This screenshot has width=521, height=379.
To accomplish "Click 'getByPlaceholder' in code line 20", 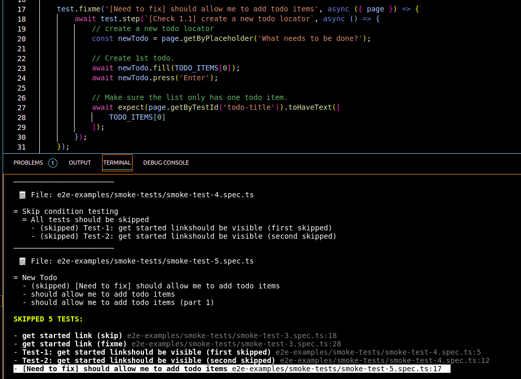I will [219, 38].
